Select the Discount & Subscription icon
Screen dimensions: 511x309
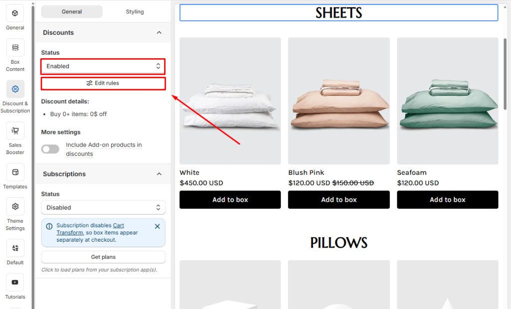click(15, 89)
